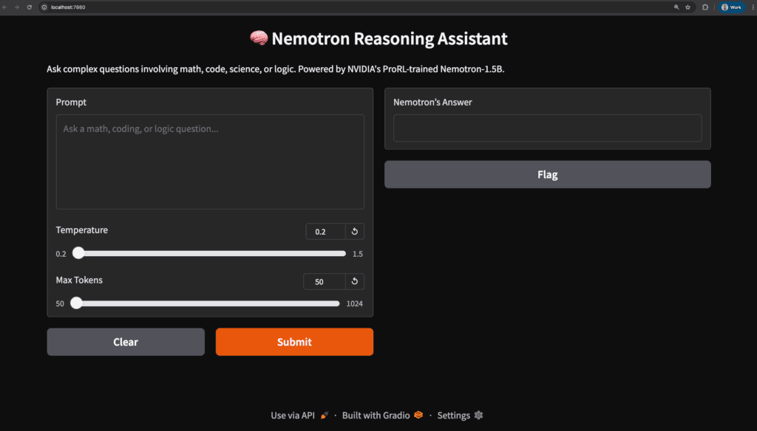The height and width of the screenshot is (431, 757).
Task: Click the Temperature number field
Action: tap(326, 232)
